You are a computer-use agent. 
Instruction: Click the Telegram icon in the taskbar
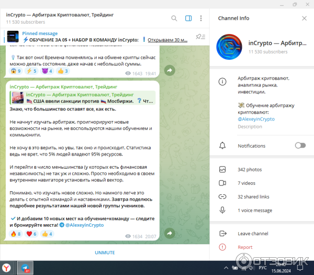click(25, 268)
